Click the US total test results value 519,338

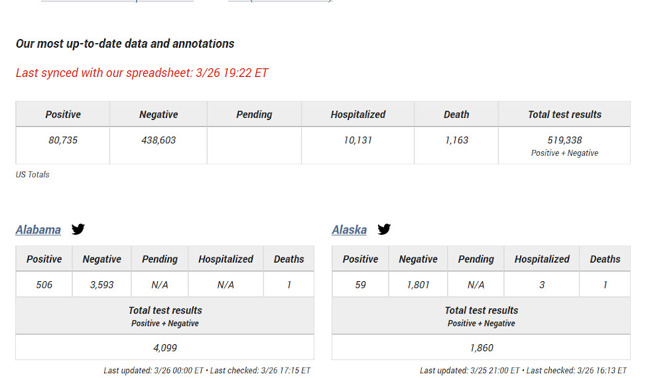pos(564,140)
